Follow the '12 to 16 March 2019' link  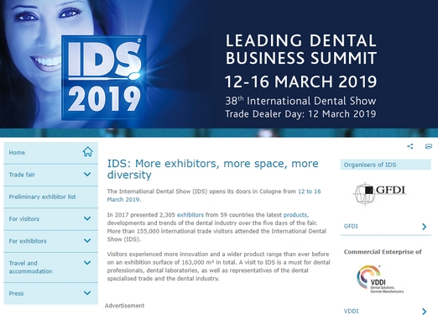pyautogui.click(x=214, y=196)
